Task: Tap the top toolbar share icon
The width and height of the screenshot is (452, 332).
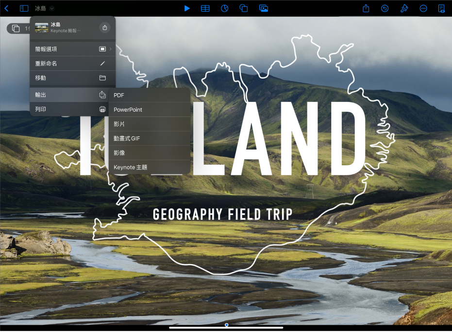Action: 366,8
